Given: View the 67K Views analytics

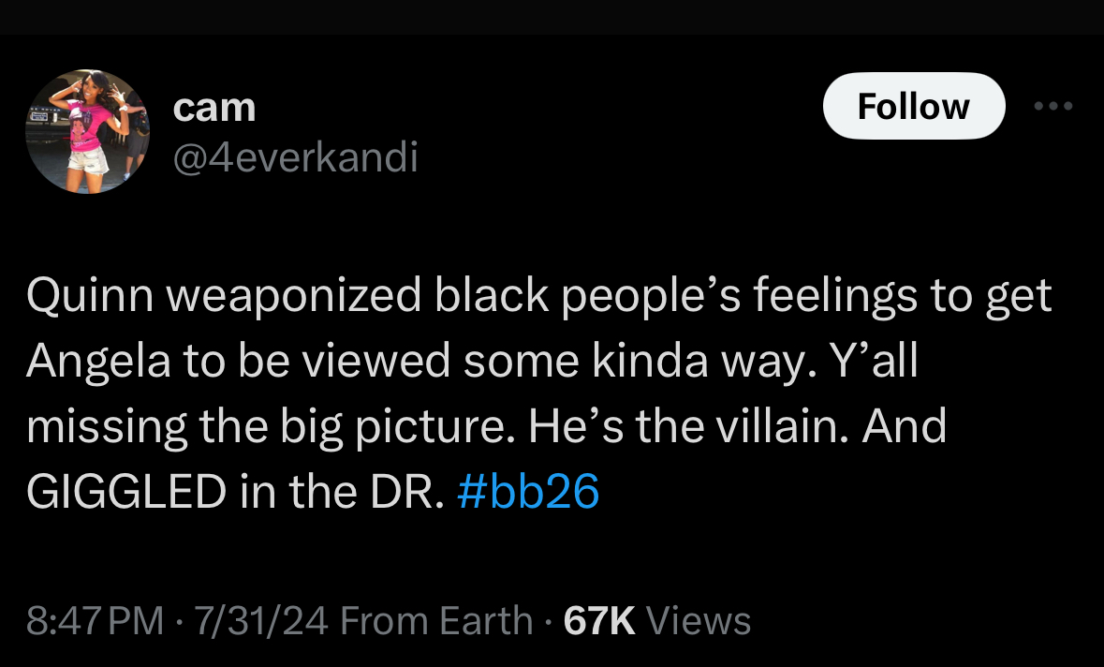Looking at the screenshot, I should pyautogui.click(x=657, y=620).
